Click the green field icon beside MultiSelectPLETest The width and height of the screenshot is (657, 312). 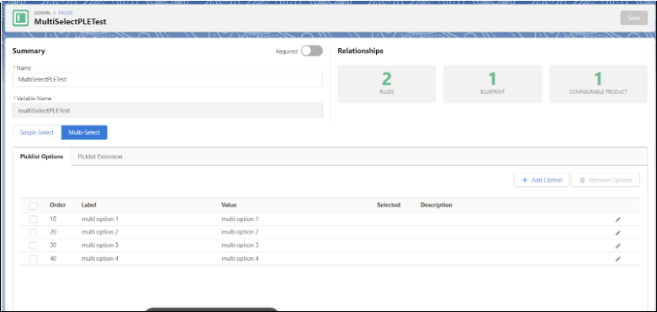click(20, 18)
